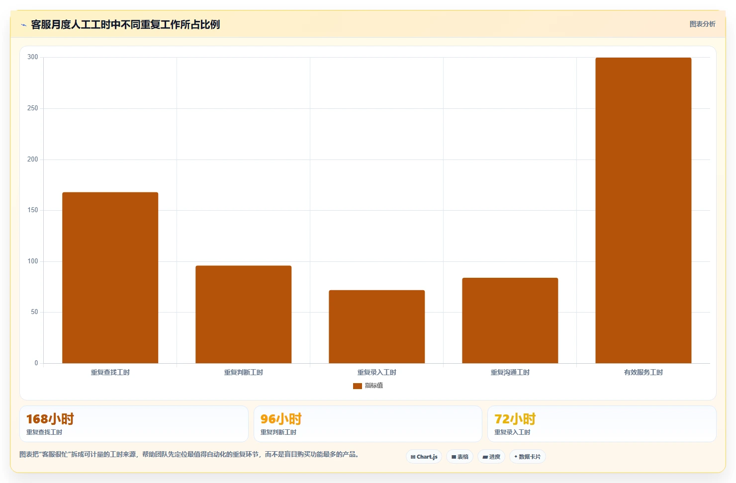The width and height of the screenshot is (736, 483).
Task: Click the Chart.js tag chip
Action: (x=424, y=457)
